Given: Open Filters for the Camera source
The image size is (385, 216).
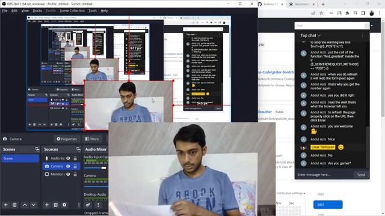Looking at the screenshot, I should tap(92, 139).
